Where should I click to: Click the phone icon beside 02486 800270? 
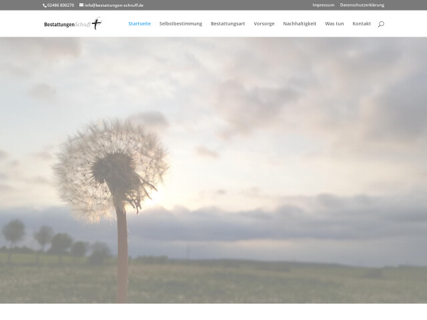tap(45, 5)
